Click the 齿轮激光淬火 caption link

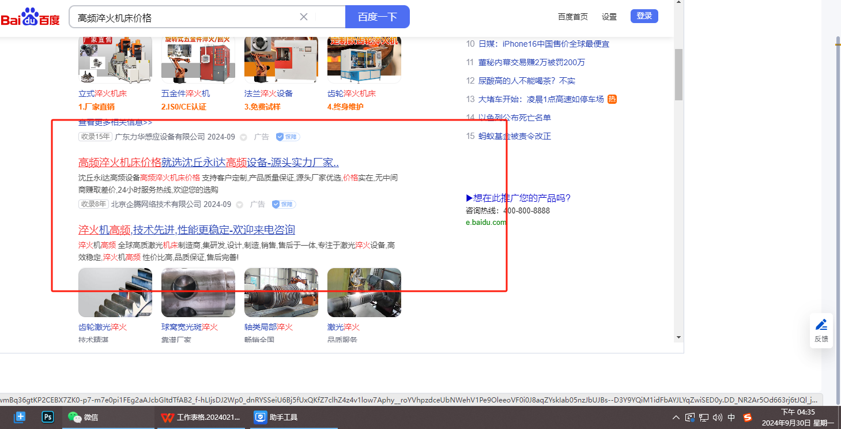click(x=103, y=327)
